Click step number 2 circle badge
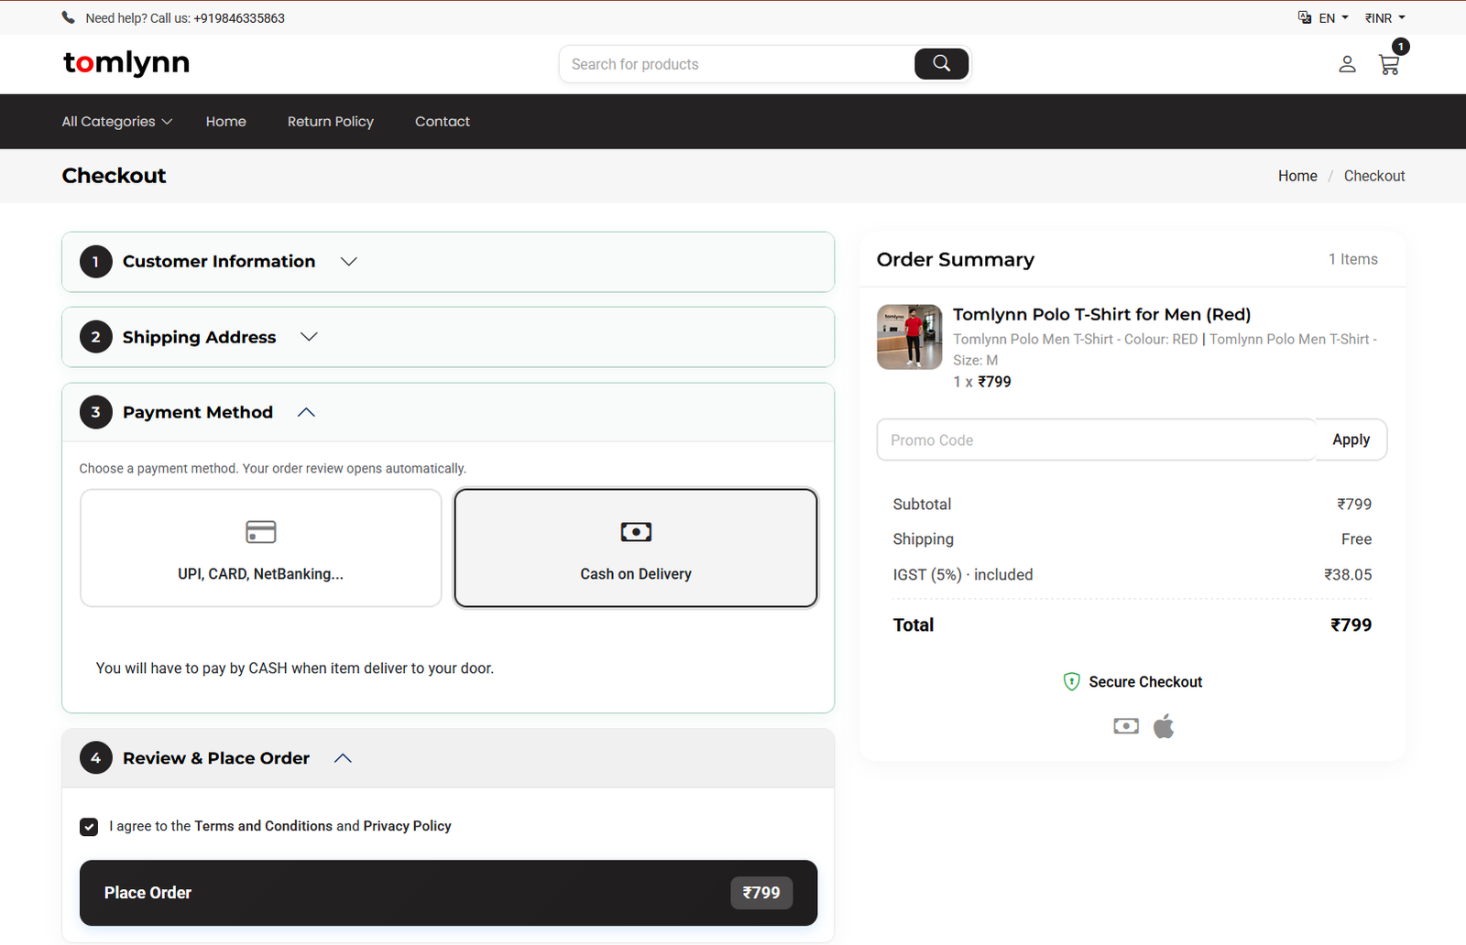 click(95, 337)
